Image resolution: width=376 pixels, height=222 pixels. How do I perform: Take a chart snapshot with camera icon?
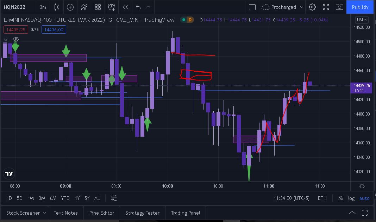[339, 7]
